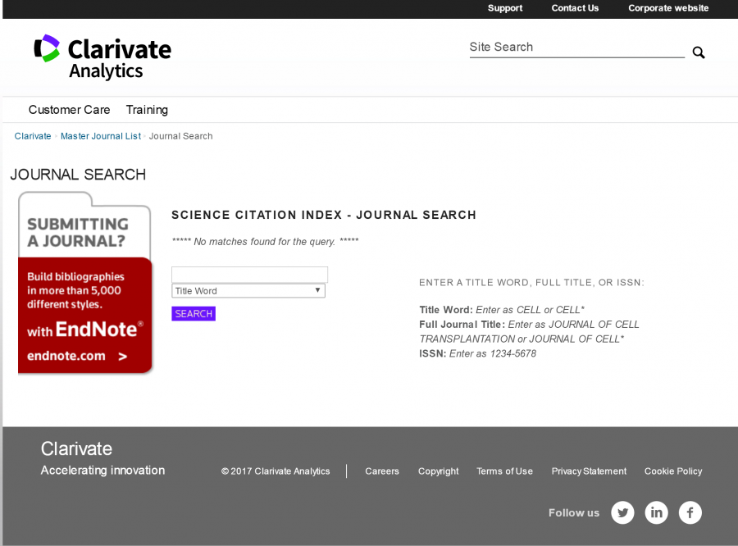Click the site search magnifier icon
Viewport: 738px width, 546px height.
coord(699,52)
